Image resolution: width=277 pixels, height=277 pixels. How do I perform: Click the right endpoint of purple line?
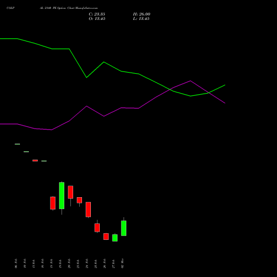[225, 103]
